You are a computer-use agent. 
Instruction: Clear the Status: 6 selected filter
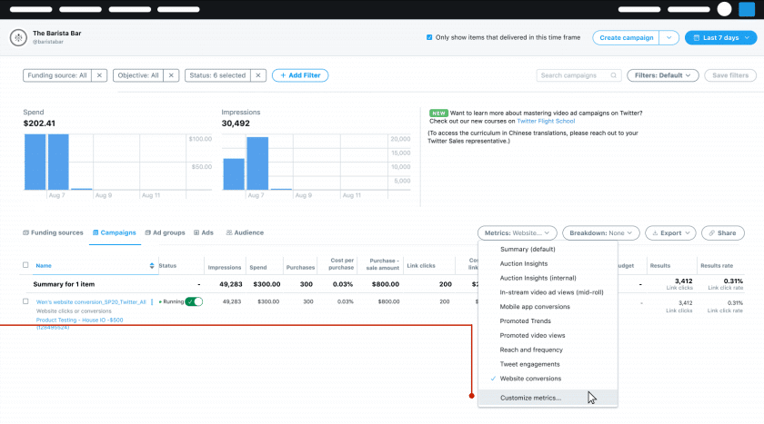(258, 75)
